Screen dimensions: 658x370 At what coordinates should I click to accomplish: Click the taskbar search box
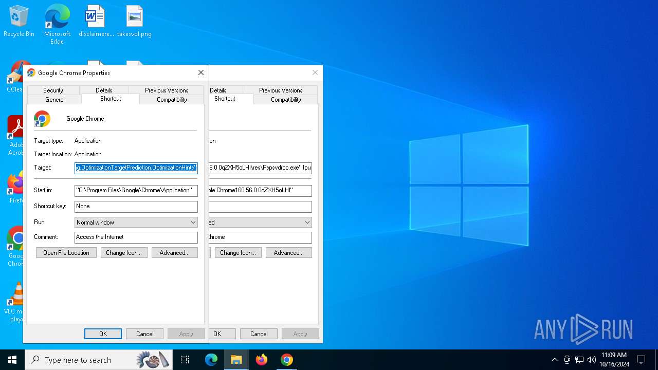coord(99,360)
